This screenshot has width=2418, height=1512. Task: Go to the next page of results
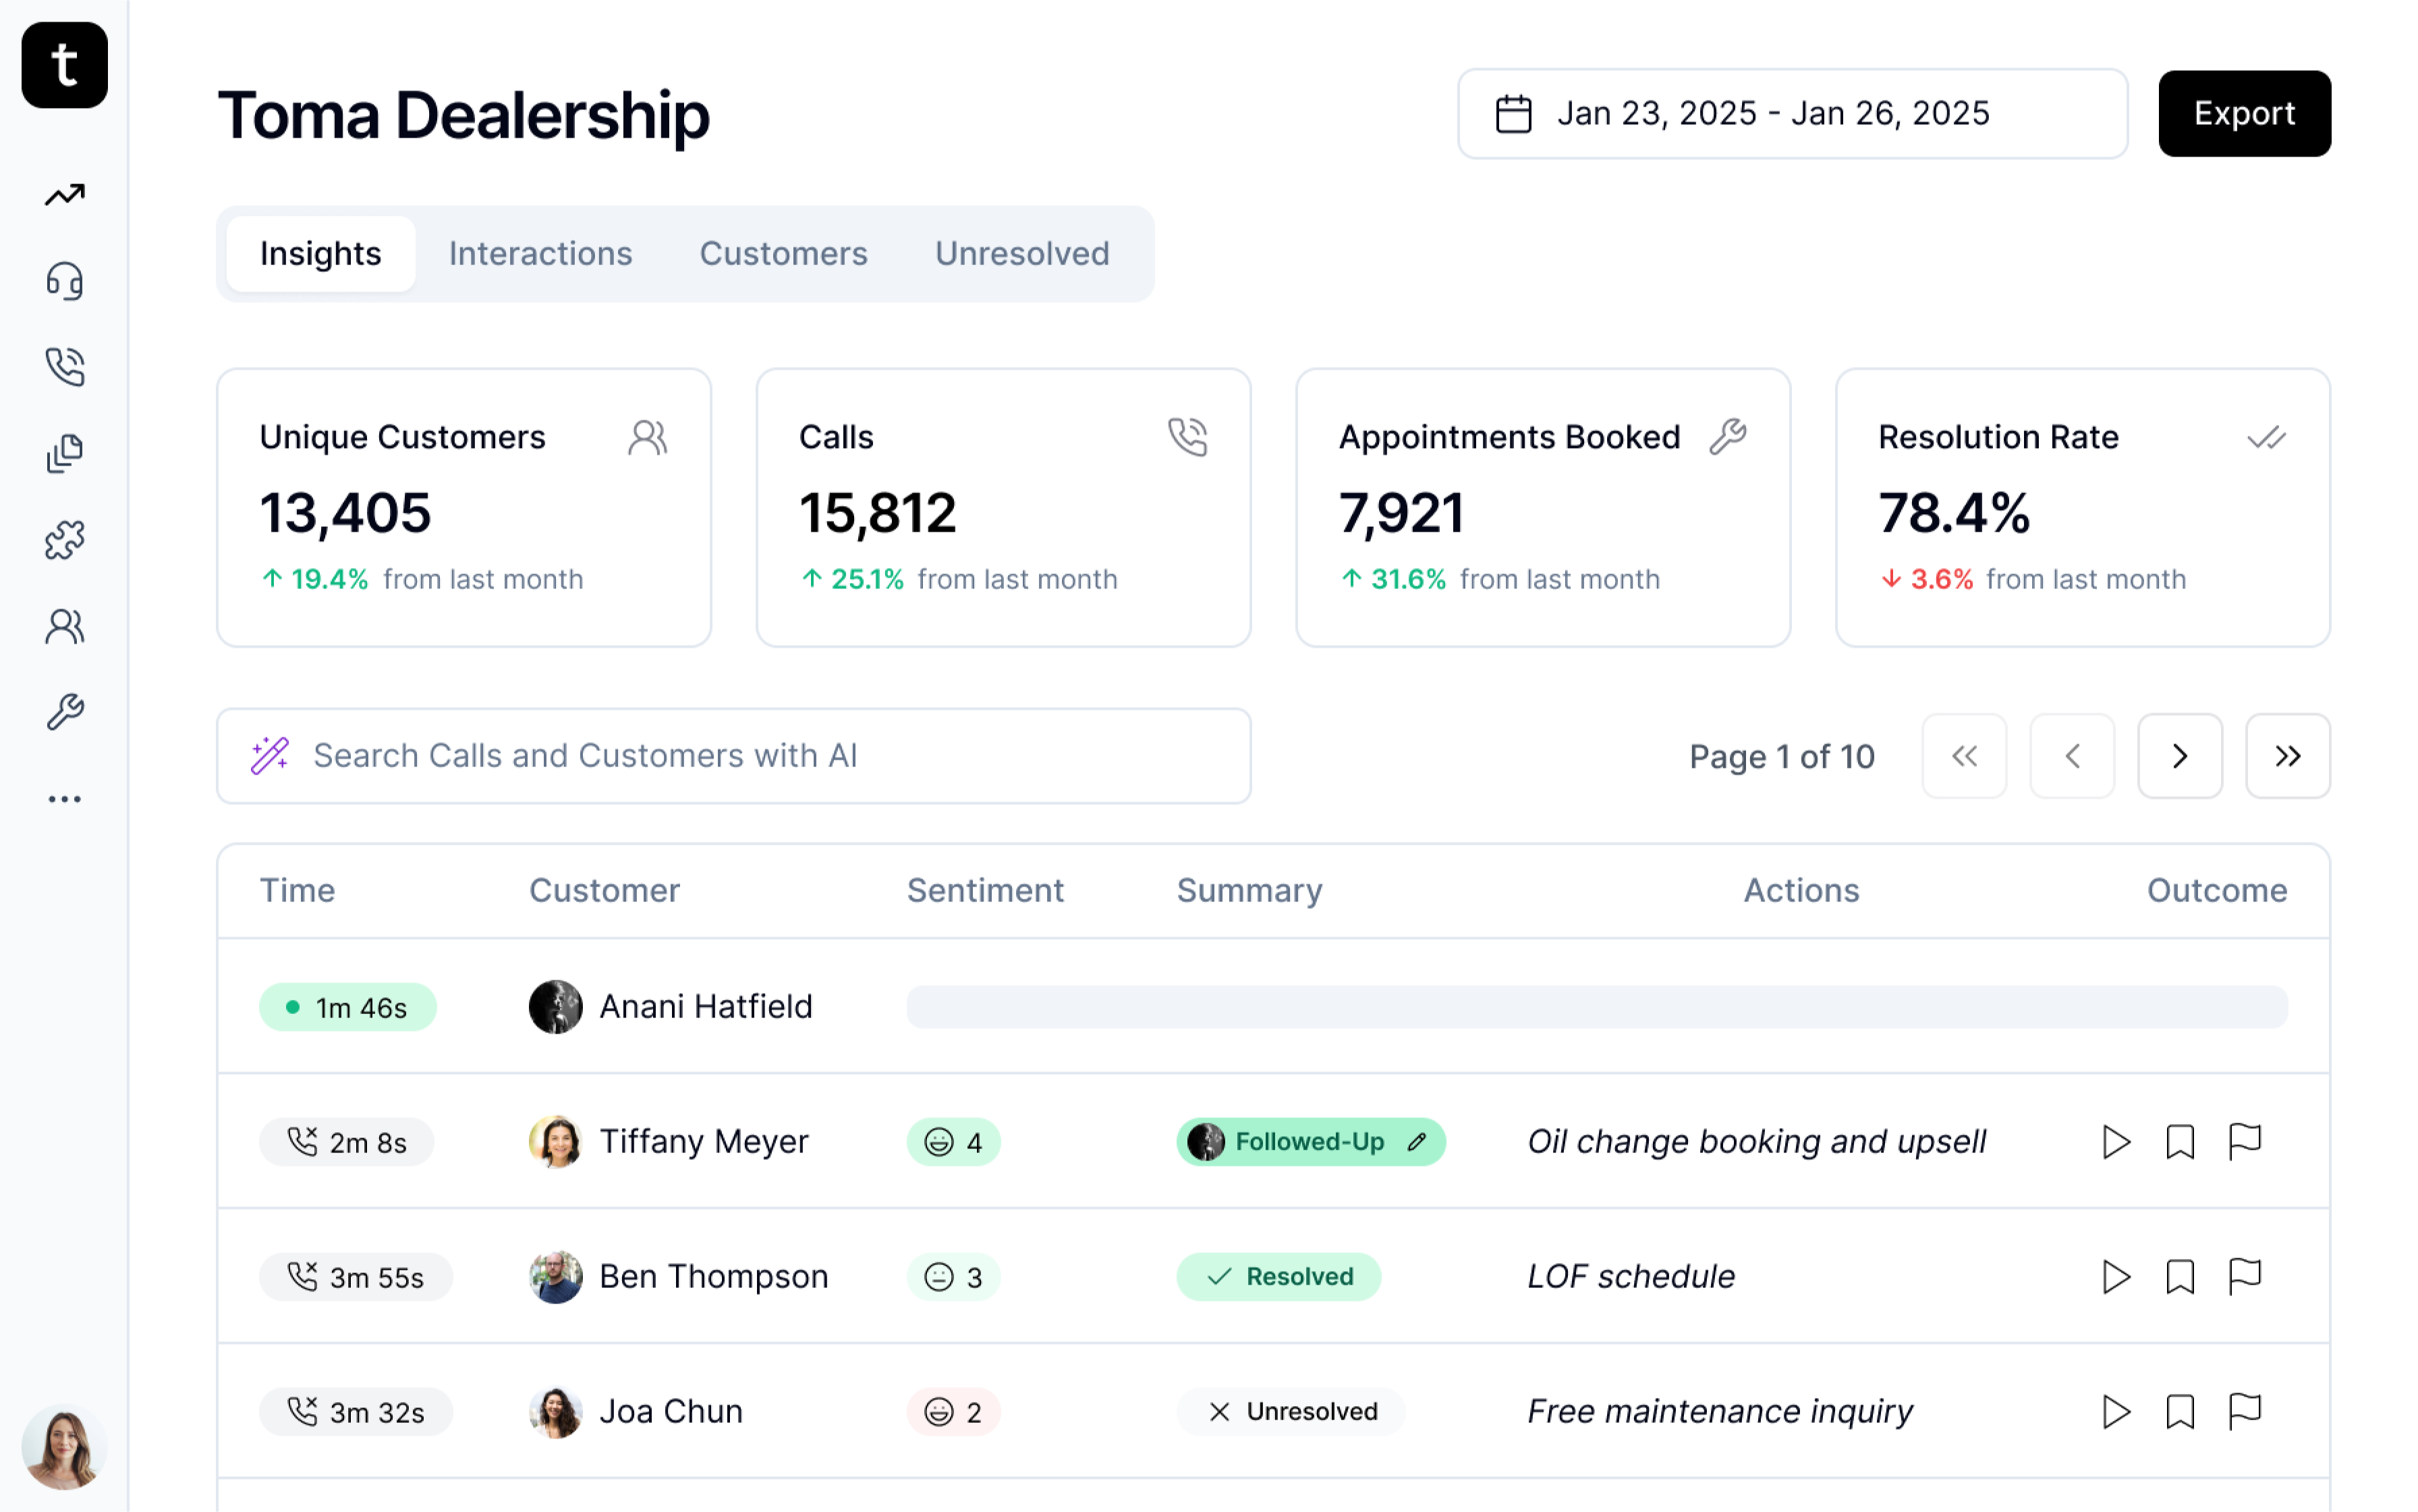(x=2179, y=756)
